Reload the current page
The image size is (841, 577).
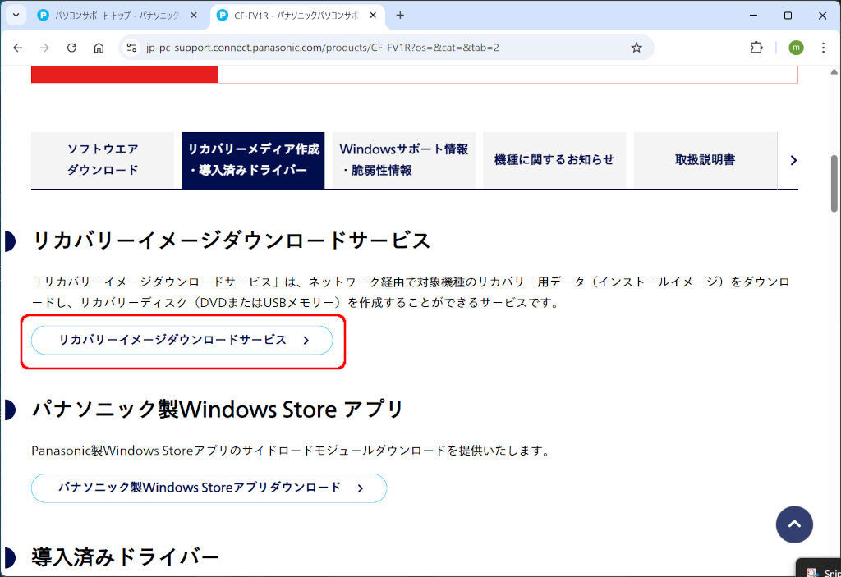point(72,48)
